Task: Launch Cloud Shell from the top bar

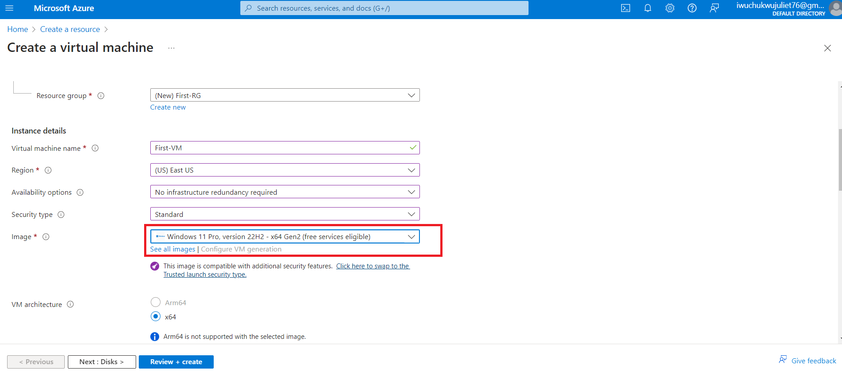Action: [x=626, y=8]
